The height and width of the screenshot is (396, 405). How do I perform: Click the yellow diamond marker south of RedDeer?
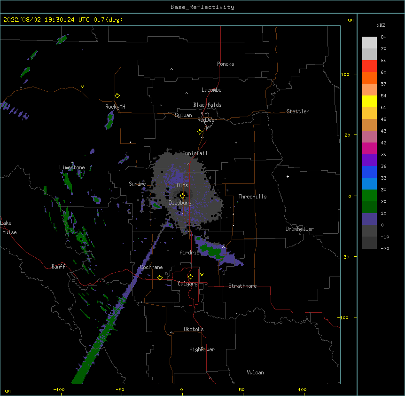pos(200,132)
